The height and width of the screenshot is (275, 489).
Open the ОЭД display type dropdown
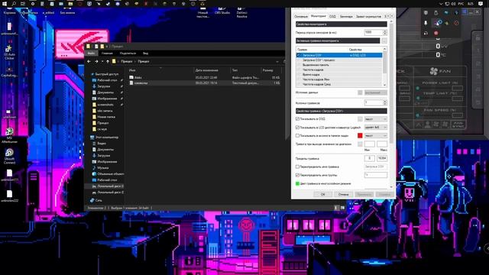point(375,119)
